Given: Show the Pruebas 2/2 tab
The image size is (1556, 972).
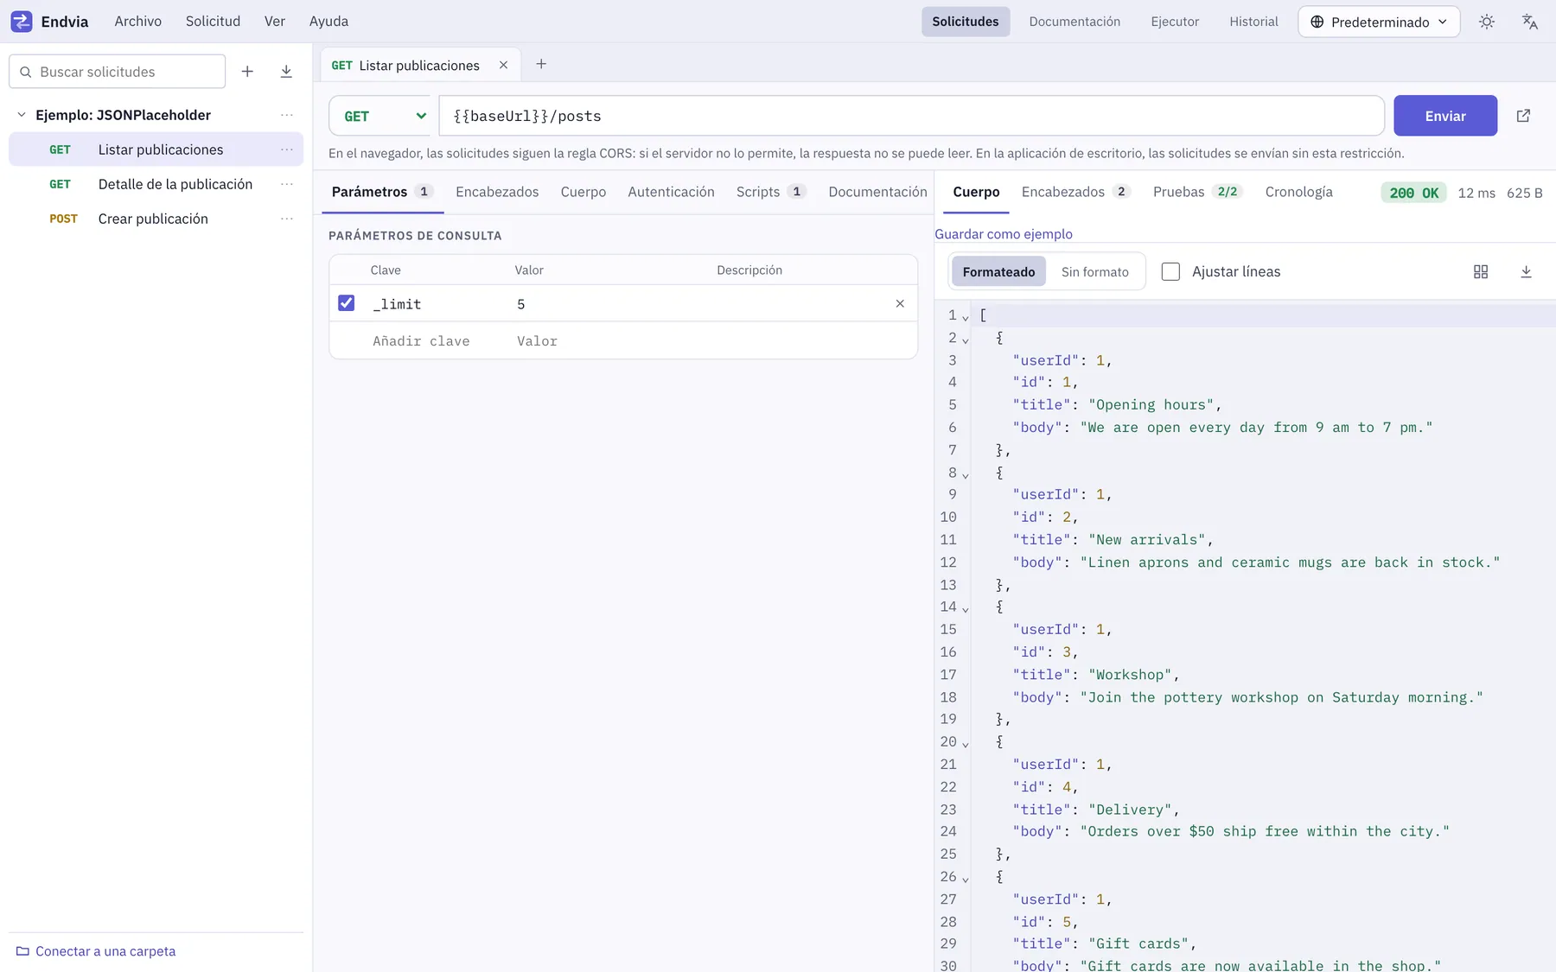Looking at the screenshot, I should tap(1197, 192).
